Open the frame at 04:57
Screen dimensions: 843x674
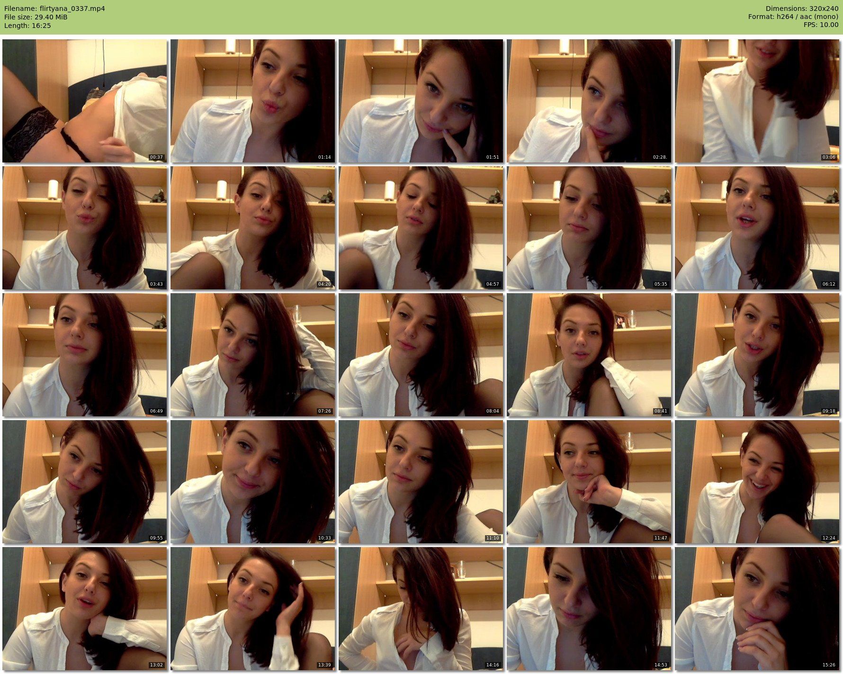pyautogui.click(x=421, y=228)
